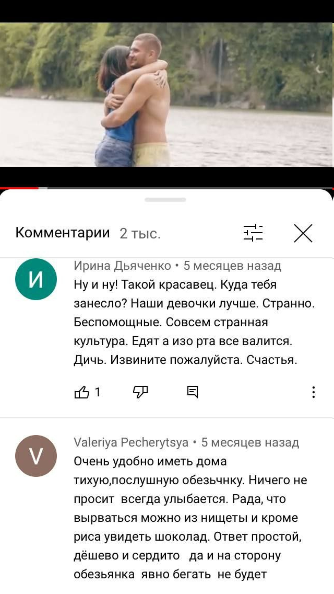Click the 5 месяцев назад timestamp by Valeriya
Image resolution: width=334 pixels, height=594 pixels.
250,442
